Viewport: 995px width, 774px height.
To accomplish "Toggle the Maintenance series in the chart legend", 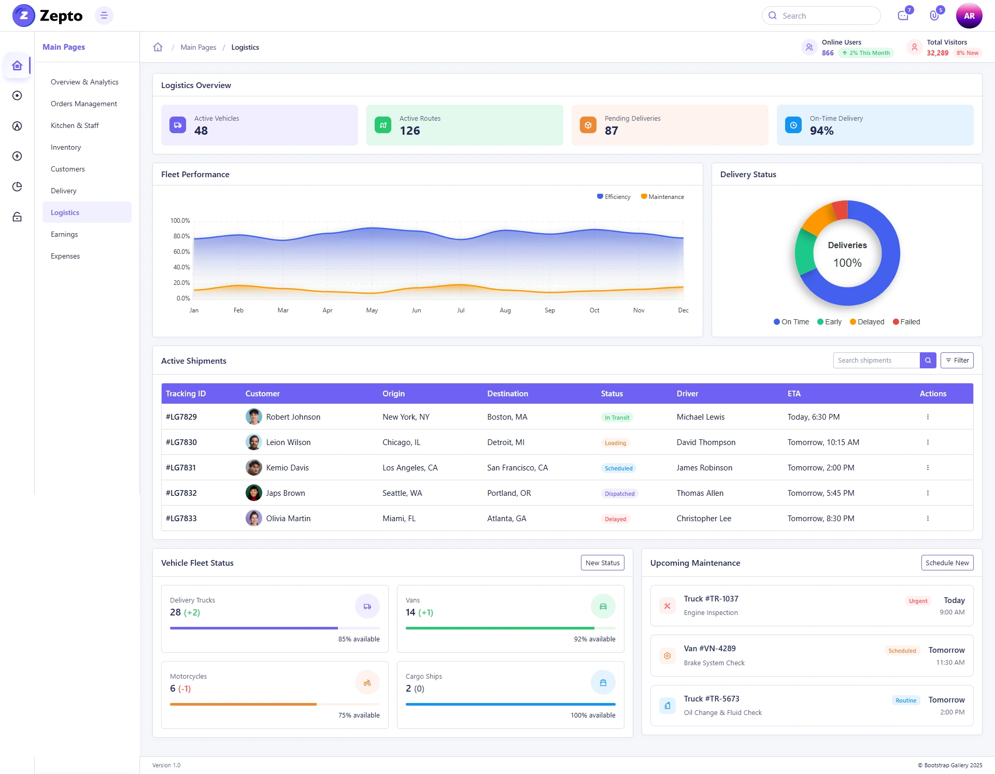I will (662, 197).
